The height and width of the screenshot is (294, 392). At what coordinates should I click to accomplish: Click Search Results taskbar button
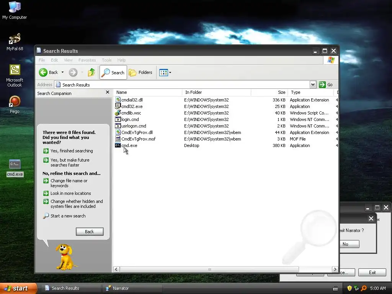pos(71,288)
